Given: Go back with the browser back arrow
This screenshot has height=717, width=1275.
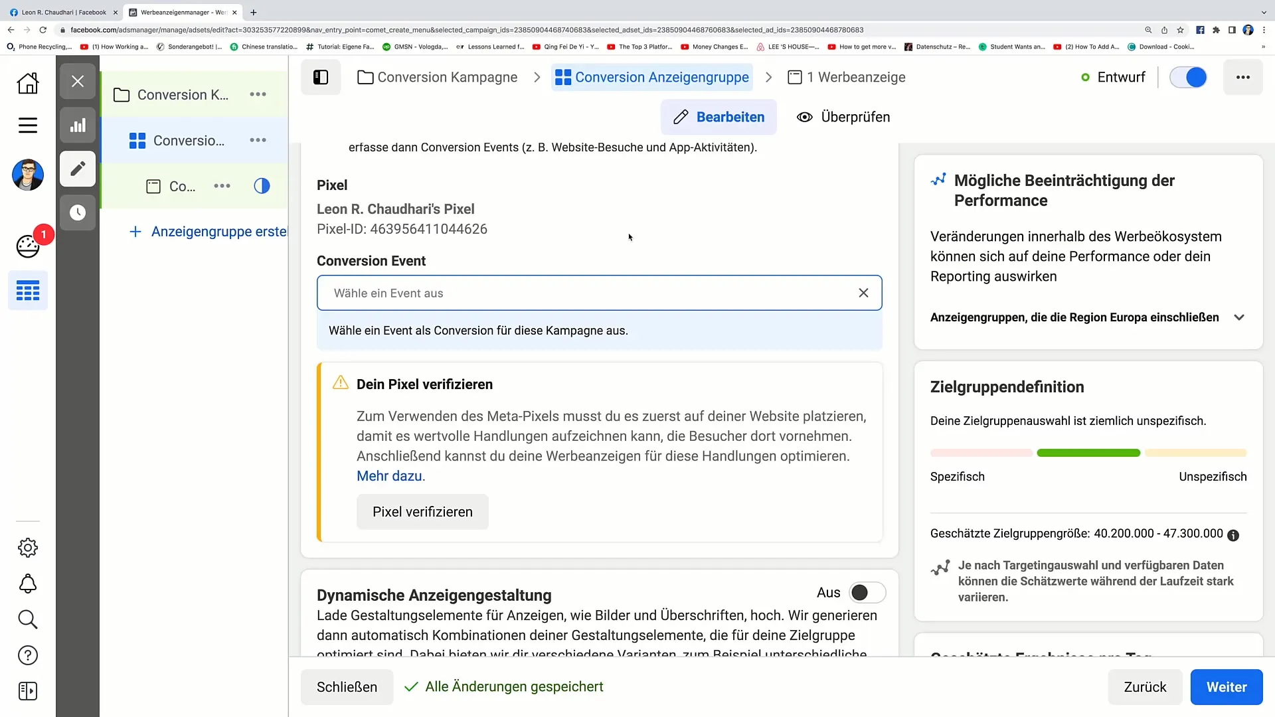Looking at the screenshot, I should 11,30.
